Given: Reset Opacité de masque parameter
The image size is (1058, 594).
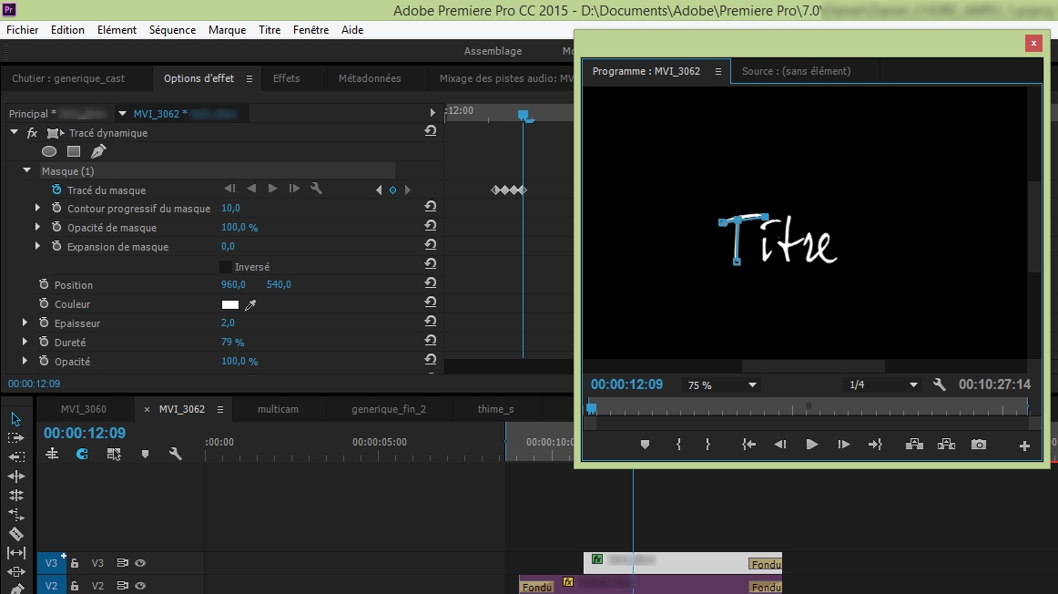Looking at the screenshot, I should pyautogui.click(x=430, y=225).
